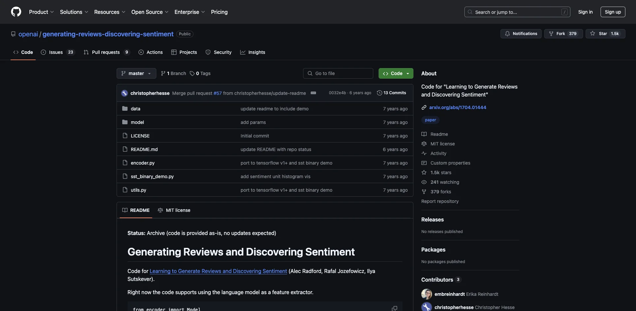Viewport: 636px width, 311px height.
Task: Open the Insights tab
Action: 253,52
